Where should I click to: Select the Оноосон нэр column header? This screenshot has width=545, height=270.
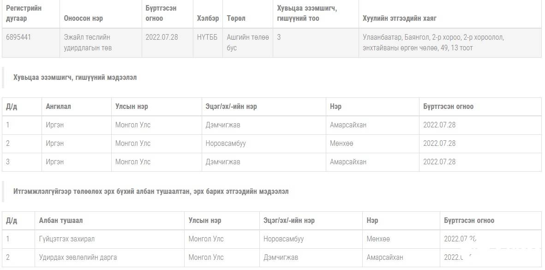click(x=84, y=18)
